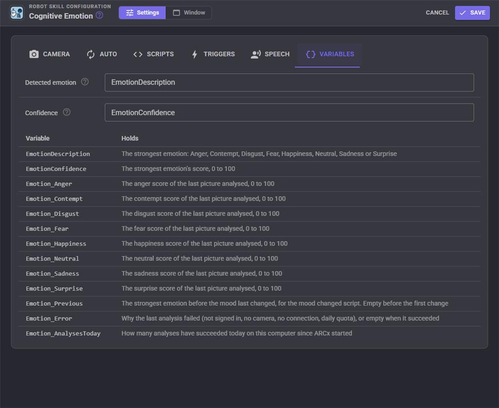Screen dimensions: 499x408
Task: Cancel the configuration changes
Action: coord(437,13)
